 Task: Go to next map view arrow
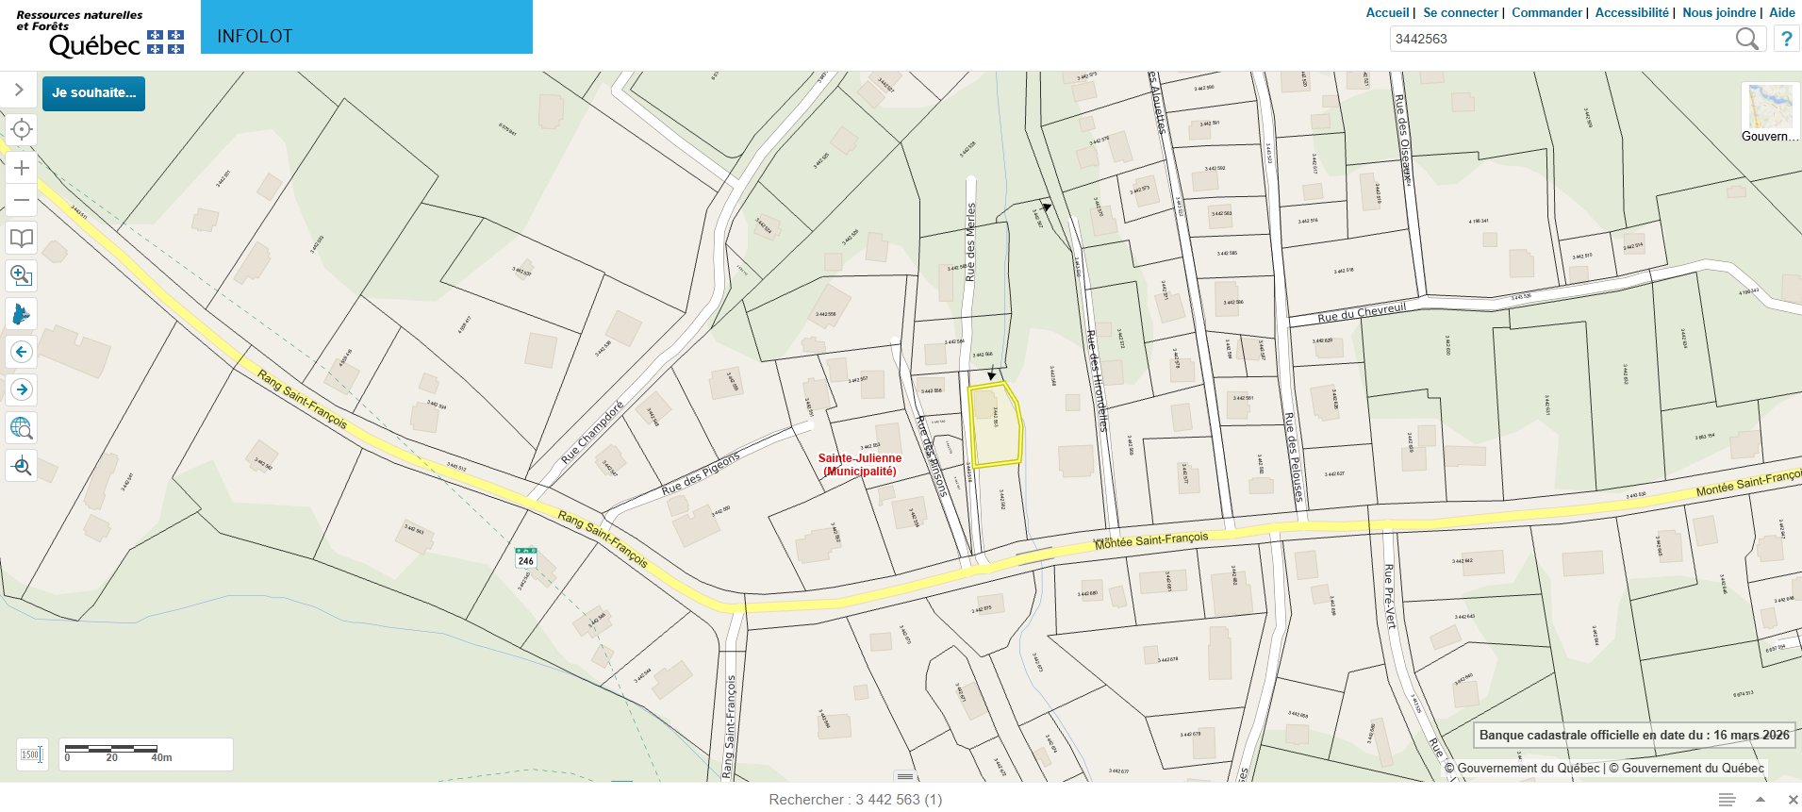click(x=22, y=389)
